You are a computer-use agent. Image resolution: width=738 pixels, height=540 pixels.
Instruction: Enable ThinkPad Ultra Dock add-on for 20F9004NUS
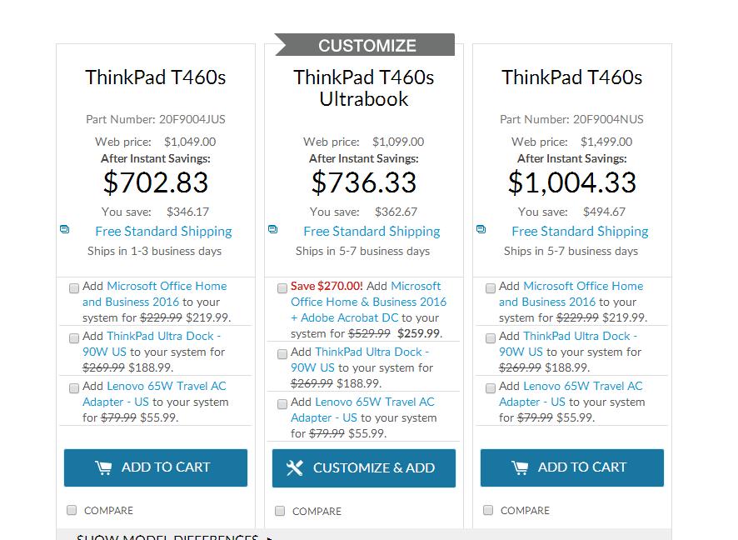point(491,337)
